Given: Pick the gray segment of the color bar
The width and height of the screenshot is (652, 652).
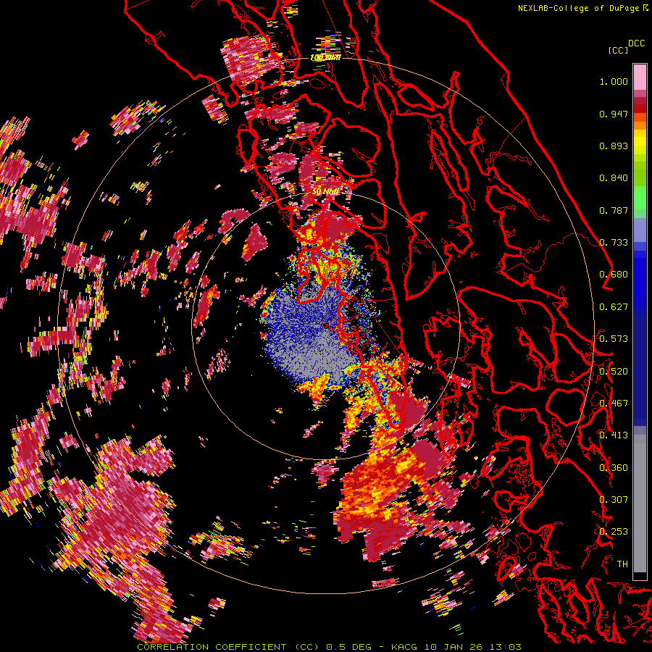Looking at the screenshot, I should [x=640, y=503].
